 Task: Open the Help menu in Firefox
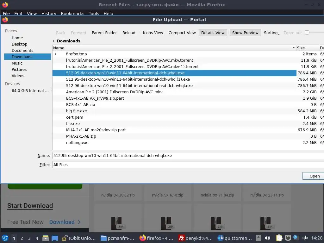coord(108,13)
